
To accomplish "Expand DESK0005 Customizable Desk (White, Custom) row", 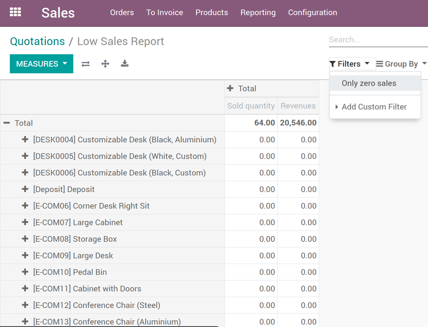I will 25,156.
